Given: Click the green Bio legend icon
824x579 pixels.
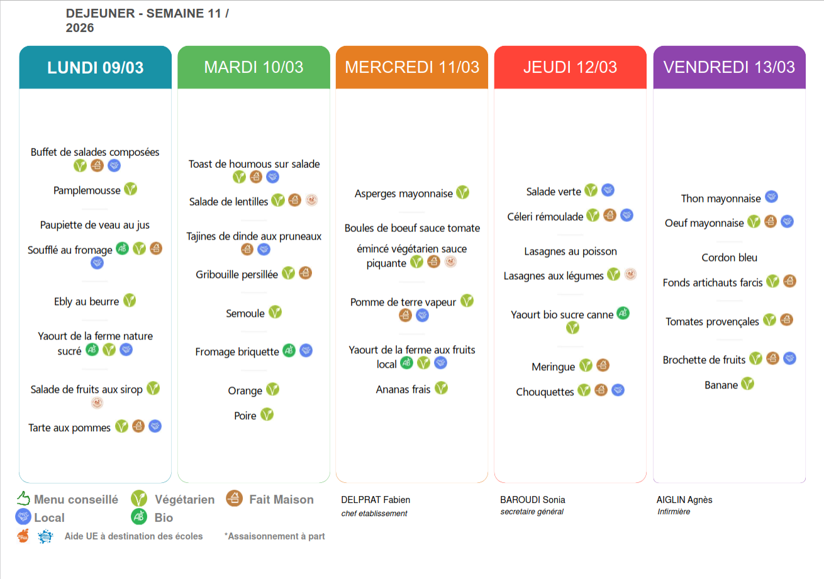Looking at the screenshot, I should [139, 517].
